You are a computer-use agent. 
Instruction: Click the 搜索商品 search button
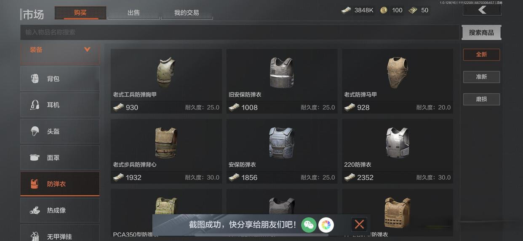tap(481, 32)
